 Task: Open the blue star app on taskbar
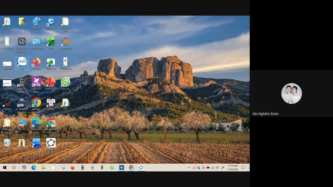click(x=121, y=168)
